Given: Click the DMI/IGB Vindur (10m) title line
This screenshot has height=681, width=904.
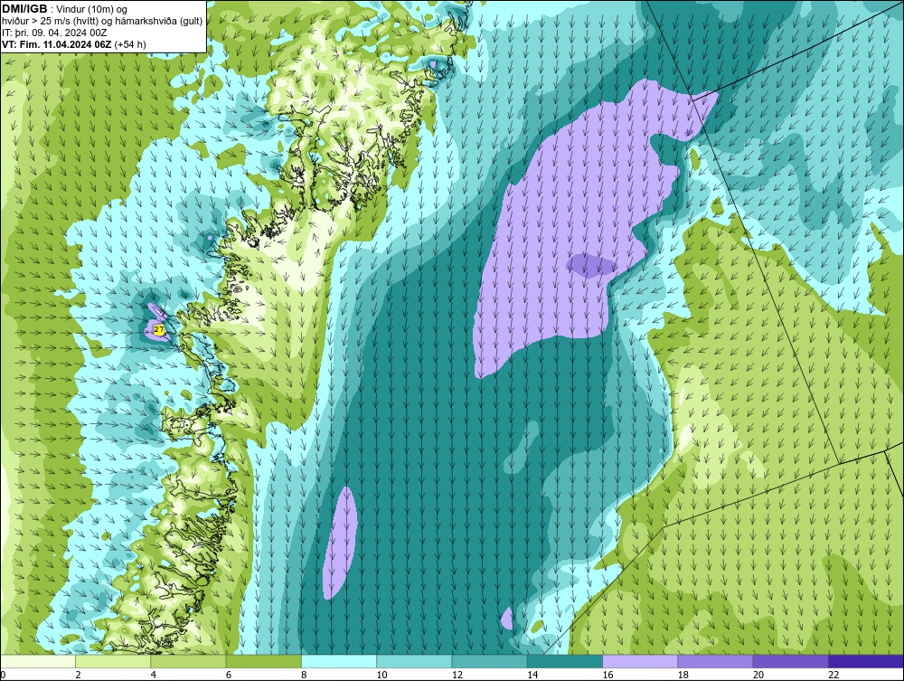Looking at the screenshot, I should (65, 9).
